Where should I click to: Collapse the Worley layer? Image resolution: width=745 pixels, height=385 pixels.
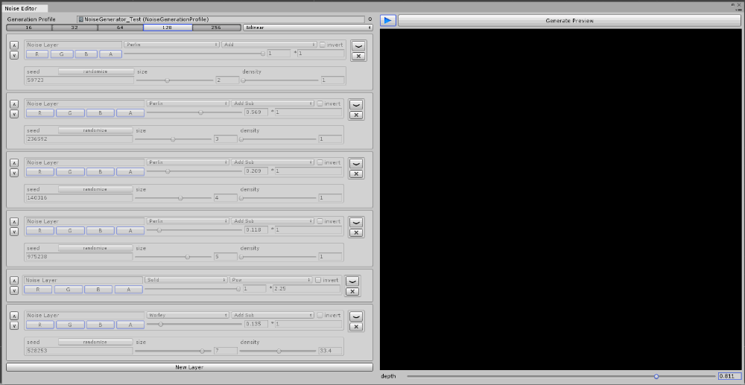[x=356, y=316]
